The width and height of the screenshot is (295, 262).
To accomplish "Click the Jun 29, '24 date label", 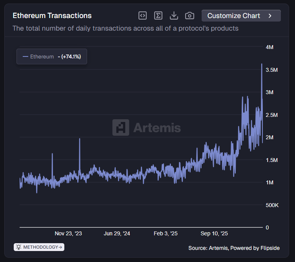I will 117,233.
